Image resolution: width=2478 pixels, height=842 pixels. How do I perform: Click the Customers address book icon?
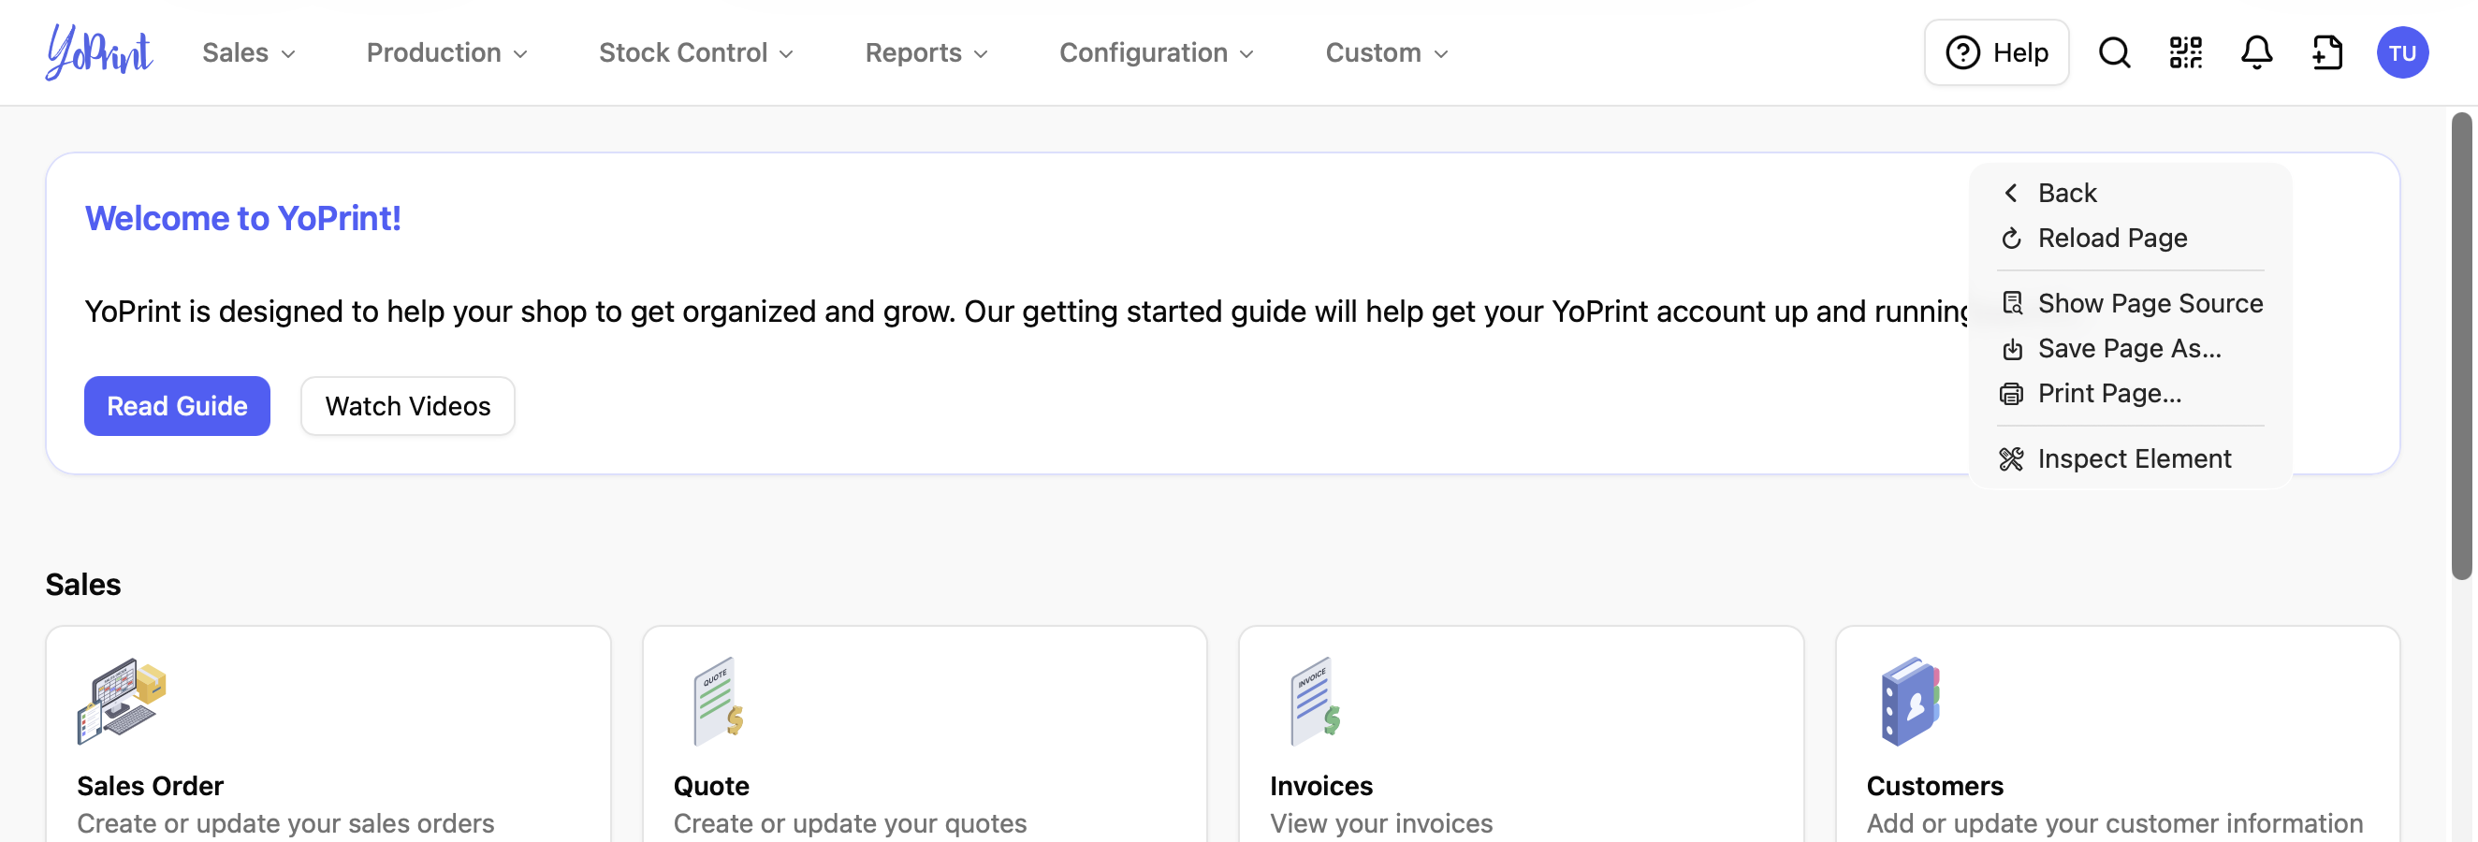pos(1911,702)
